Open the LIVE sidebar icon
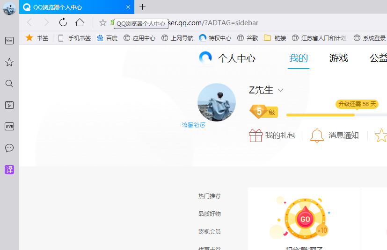Image resolution: width=387 pixels, height=250 pixels. [9, 127]
